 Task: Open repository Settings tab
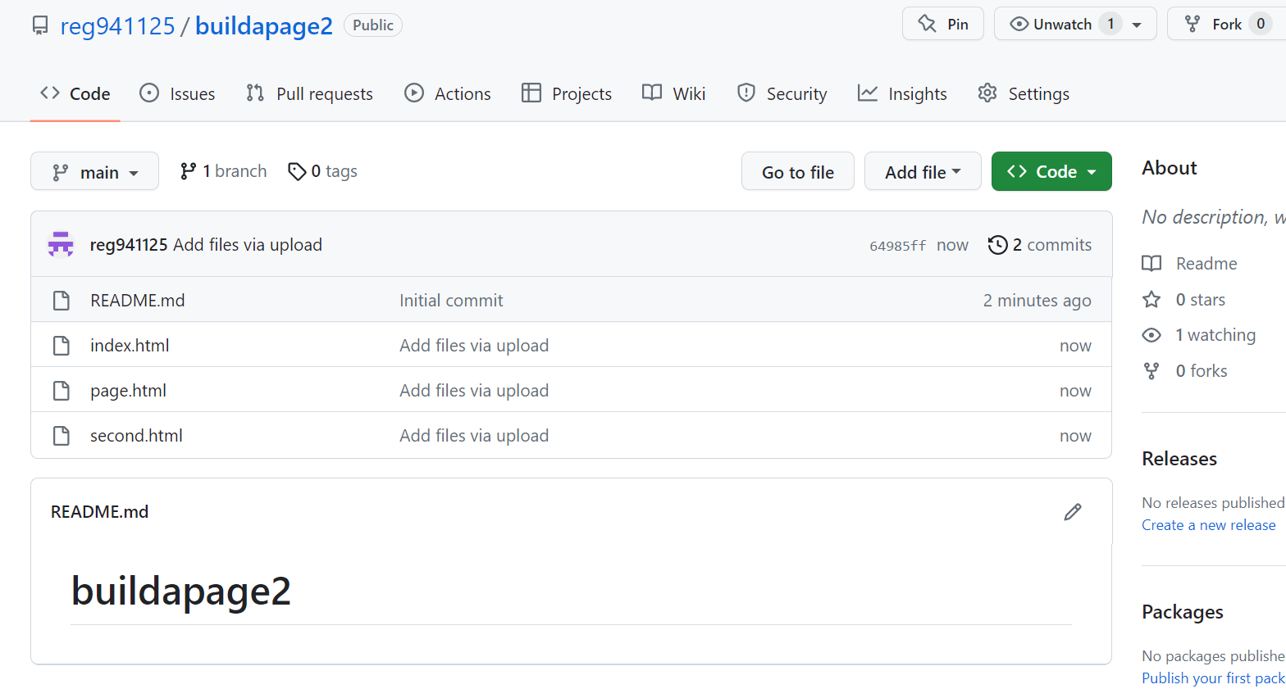click(1024, 93)
